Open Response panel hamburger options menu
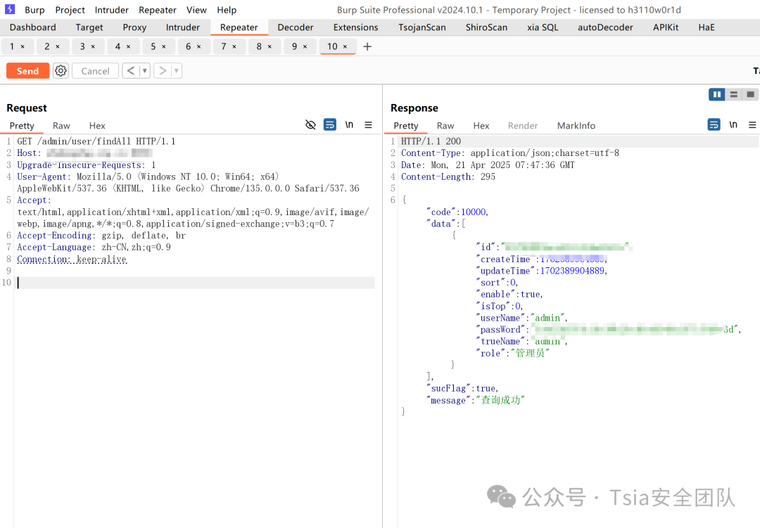The height and width of the screenshot is (528, 760). (x=752, y=125)
